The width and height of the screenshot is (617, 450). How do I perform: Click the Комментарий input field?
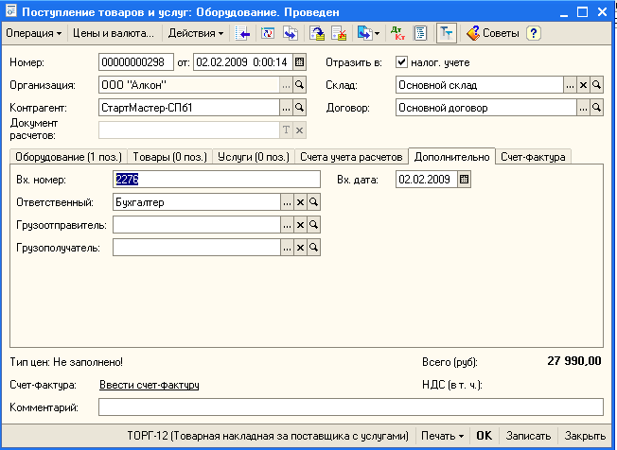350,407
